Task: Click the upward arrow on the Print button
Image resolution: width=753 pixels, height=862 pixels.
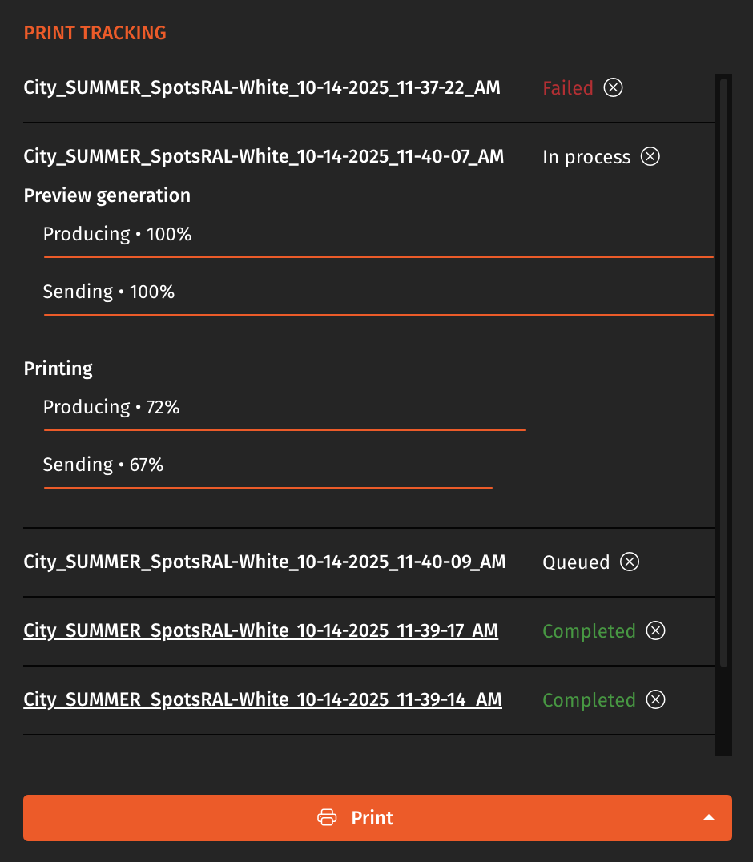Action: pyautogui.click(x=709, y=817)
